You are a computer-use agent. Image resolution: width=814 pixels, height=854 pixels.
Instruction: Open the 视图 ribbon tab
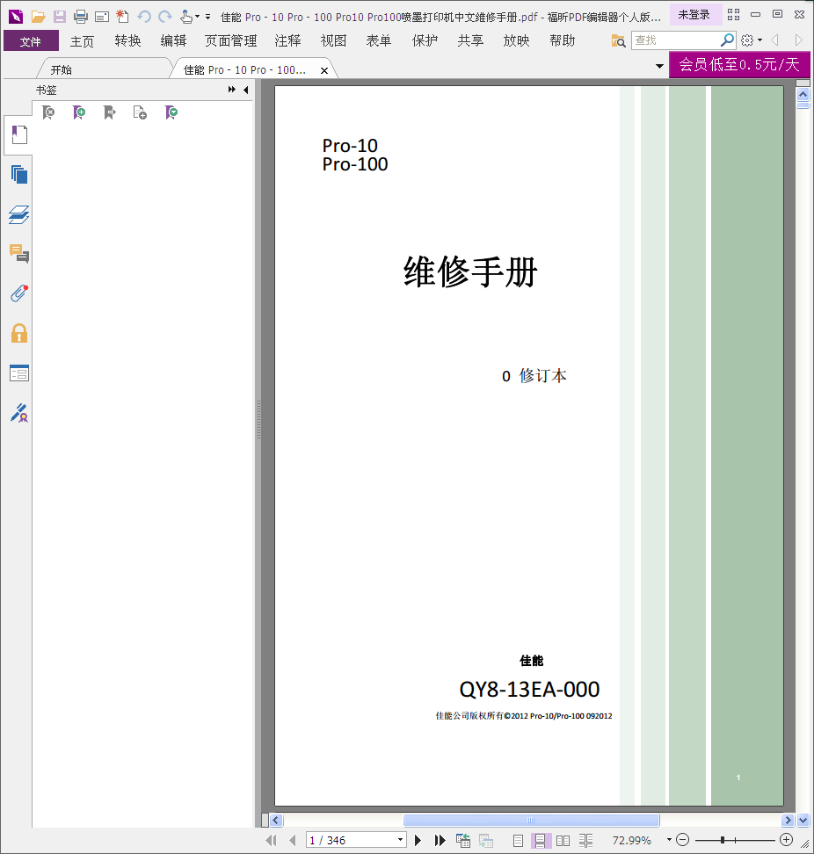point(333,40)
